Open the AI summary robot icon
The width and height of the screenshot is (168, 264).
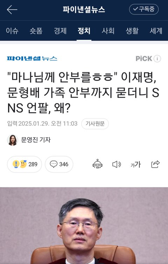click(x=97, y=164)
